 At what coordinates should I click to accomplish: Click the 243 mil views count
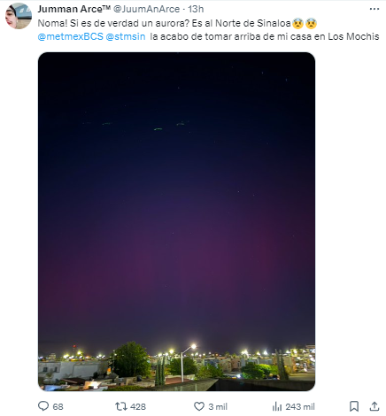pyautogui.click(x=300, y=407)
